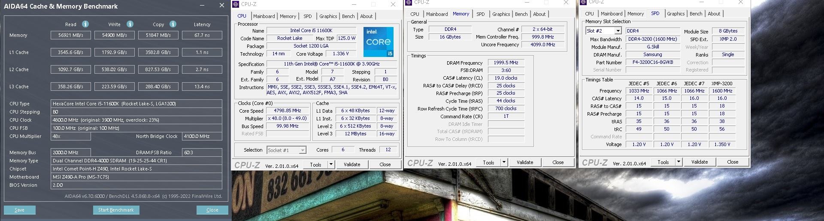Click the Read column info icon in AIDA64

pyautogui.click(x=85, y=24)
